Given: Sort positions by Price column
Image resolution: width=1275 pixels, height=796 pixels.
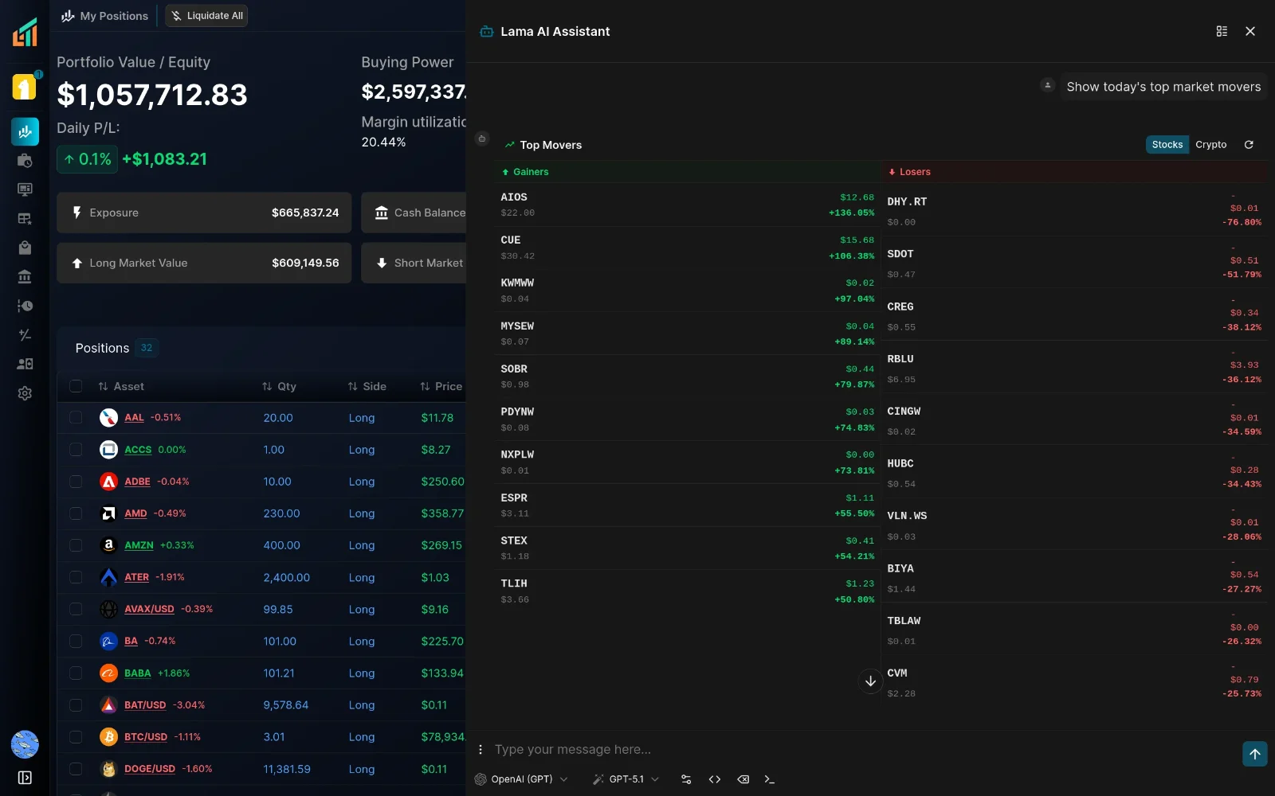Looking at the screenshot, I should (x=441, y=386).
